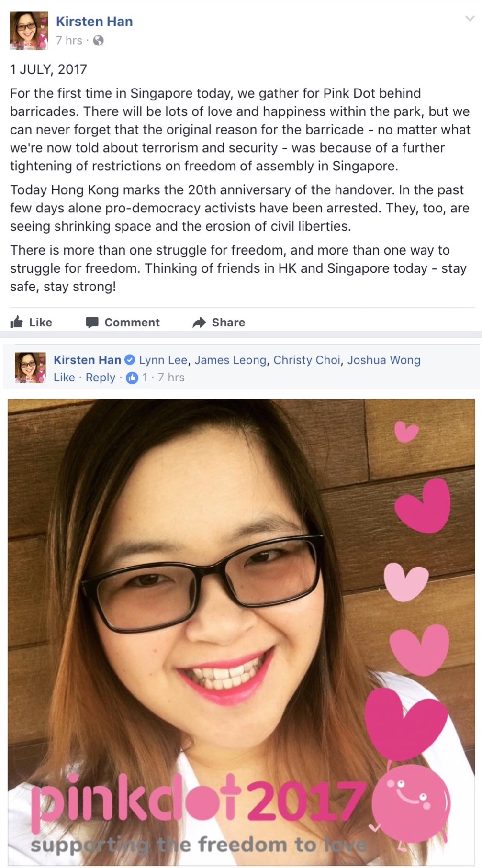This screenshot has height=868, width=482.
Task: View the comment's like reaction count
Action: [137, 378]
